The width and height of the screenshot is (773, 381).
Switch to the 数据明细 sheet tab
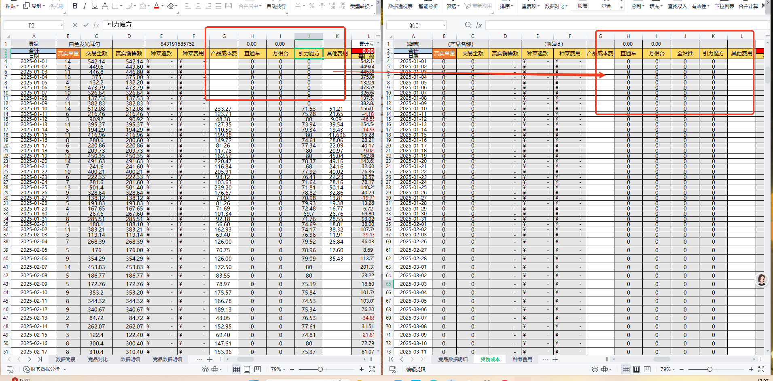pyautogui.click(x=130, y=359)
